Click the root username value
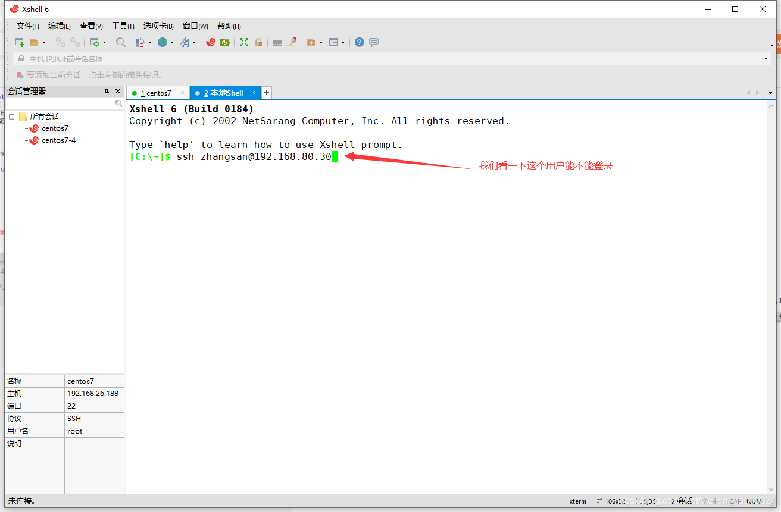781x512 pixels. [75, 431]
